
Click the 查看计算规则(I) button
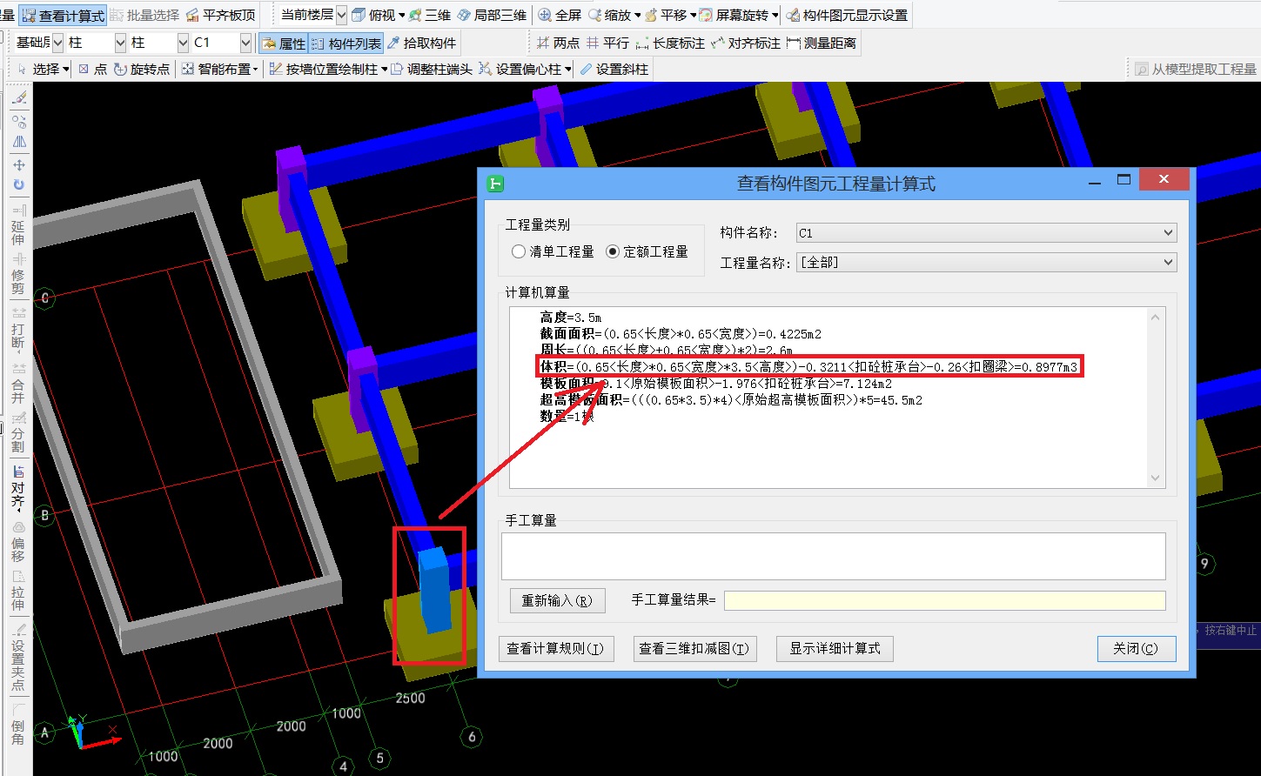(x=556, y=648)
